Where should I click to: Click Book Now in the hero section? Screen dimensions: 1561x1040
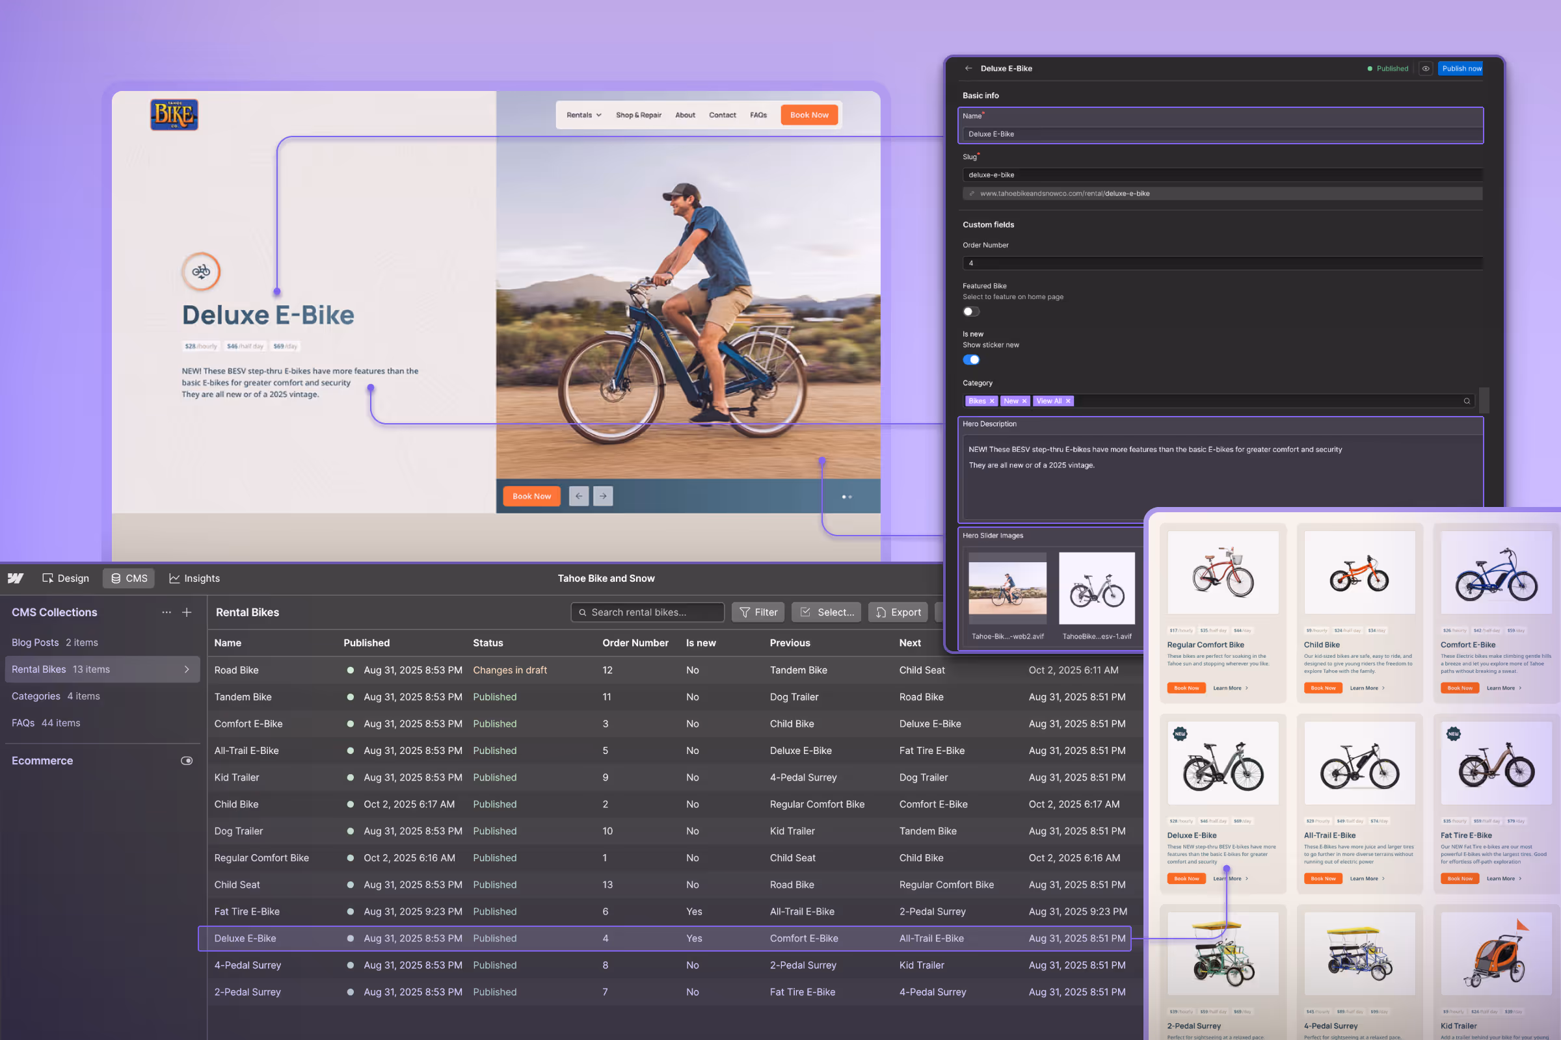point(531,495)
